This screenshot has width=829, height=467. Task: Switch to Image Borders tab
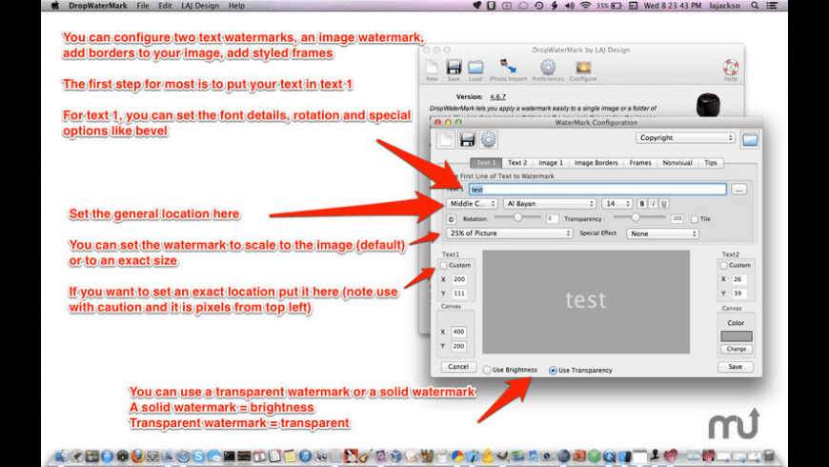tap(596, 163)
